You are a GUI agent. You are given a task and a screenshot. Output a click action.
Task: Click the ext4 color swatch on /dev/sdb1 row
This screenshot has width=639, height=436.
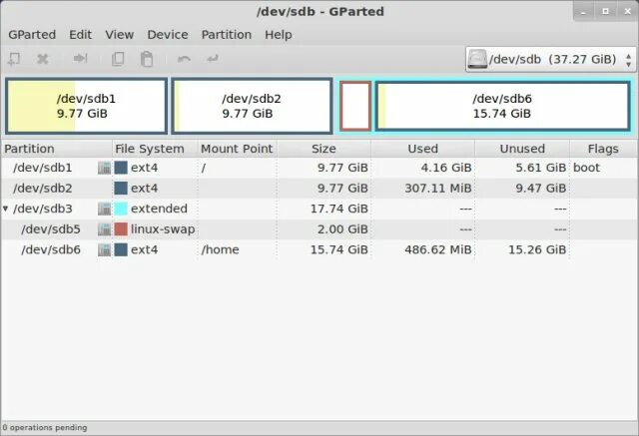(x=121, y=168)
